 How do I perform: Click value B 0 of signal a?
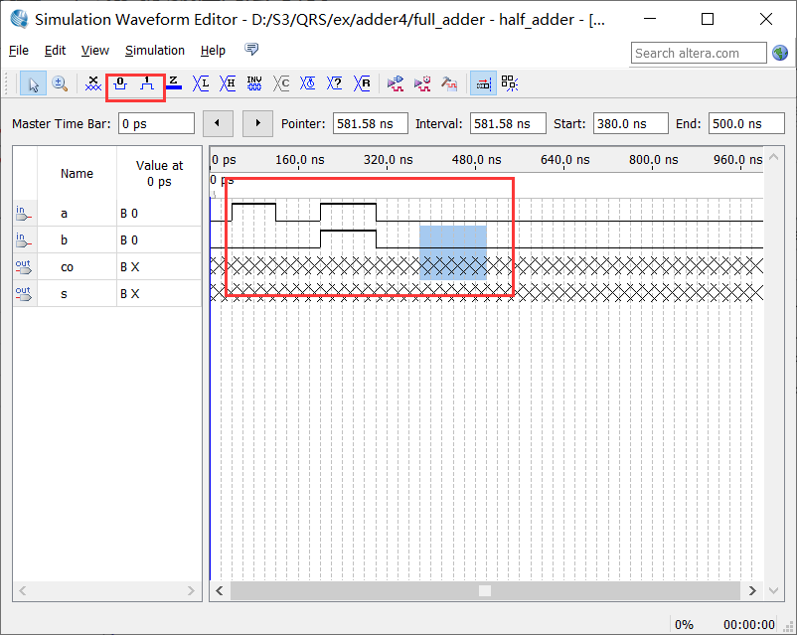coord(129,214)
